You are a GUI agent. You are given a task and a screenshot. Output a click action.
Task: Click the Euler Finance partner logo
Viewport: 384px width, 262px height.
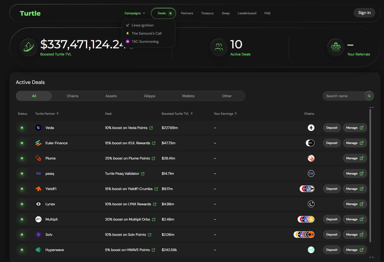tap(38, 143)
